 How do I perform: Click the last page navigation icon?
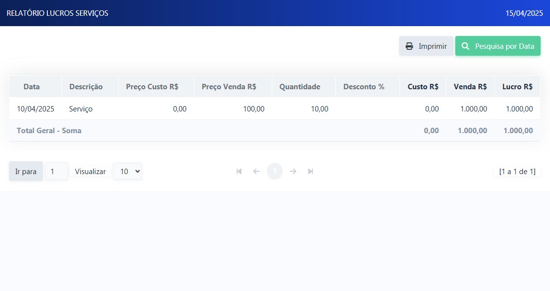point(310,172)
